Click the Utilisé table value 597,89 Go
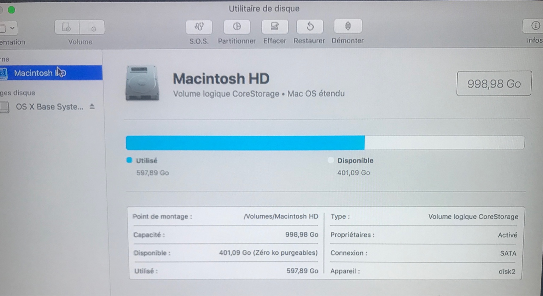The image size is (543, 296). (302, 271)
